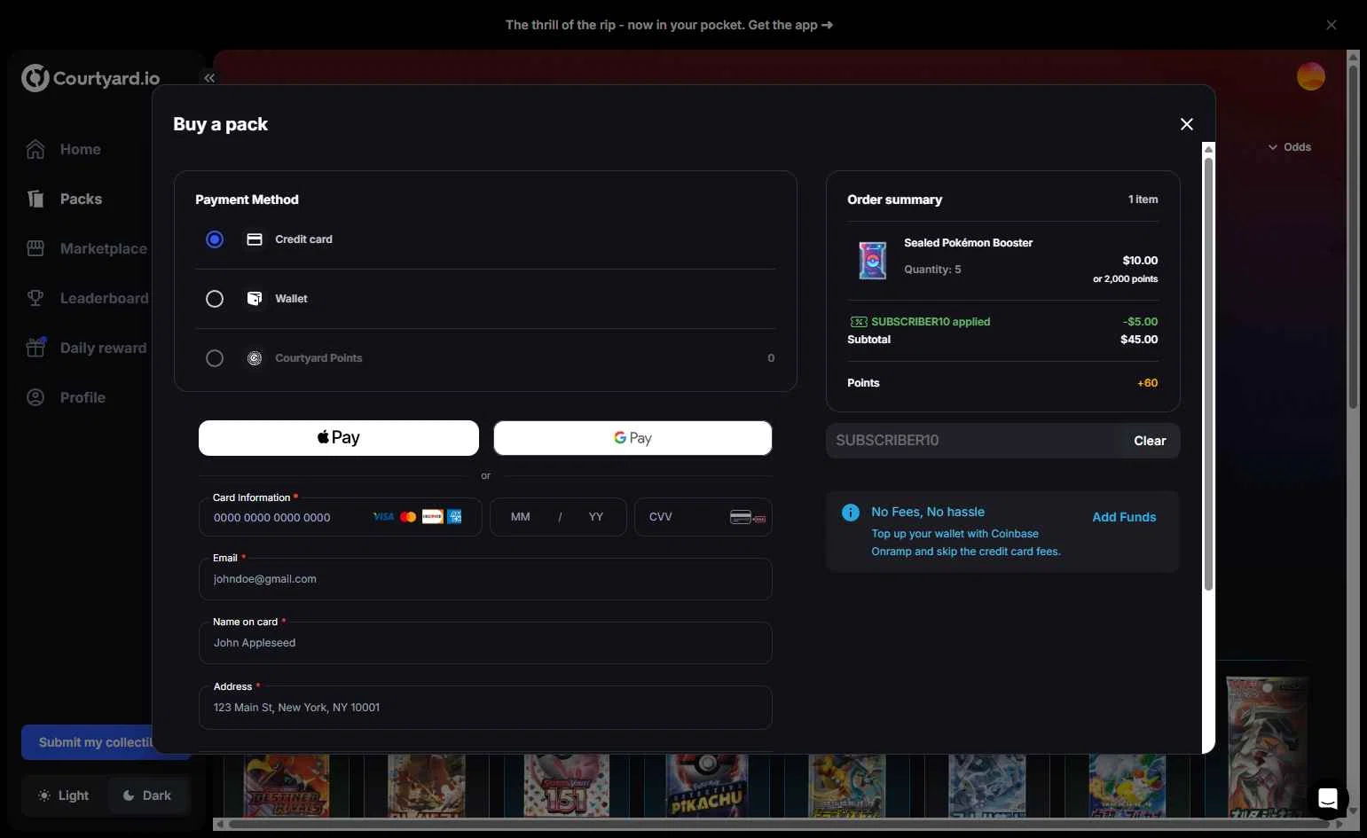The height and width of the screenshot is (838, 1367).
Task: Click the Add Funds link
Action: pos(1124,517)
